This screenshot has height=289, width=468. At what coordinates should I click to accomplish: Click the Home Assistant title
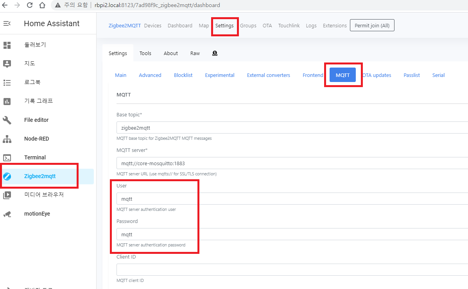[x=52, y=23]
